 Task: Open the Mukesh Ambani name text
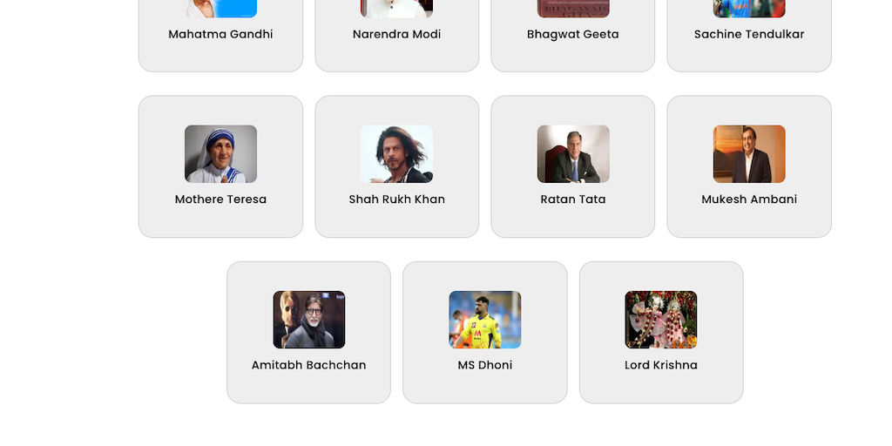[749, 199]
